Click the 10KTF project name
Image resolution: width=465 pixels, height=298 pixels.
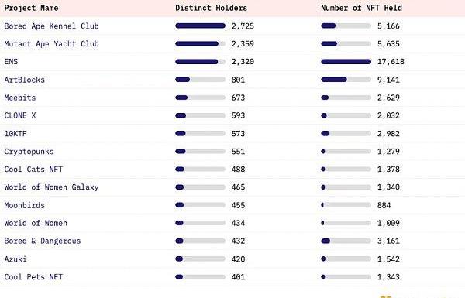pyautogui.click(x=15, y=134)
